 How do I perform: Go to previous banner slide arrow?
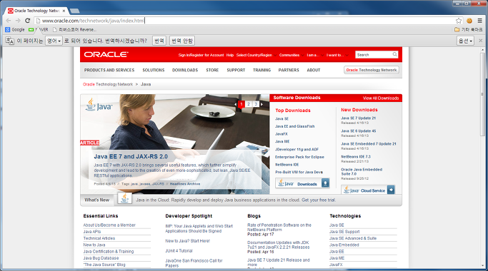(236, 104)
